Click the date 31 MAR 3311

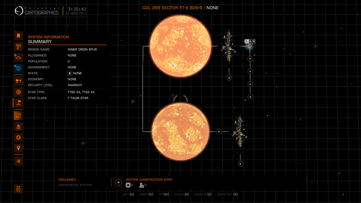(76, 13)
